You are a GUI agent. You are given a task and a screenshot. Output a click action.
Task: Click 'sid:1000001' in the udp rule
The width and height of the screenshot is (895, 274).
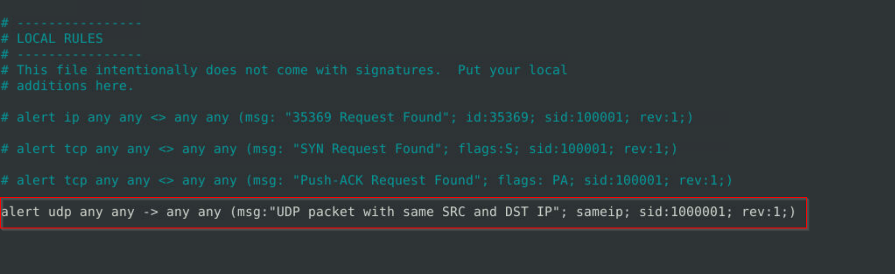pos(682,212)
